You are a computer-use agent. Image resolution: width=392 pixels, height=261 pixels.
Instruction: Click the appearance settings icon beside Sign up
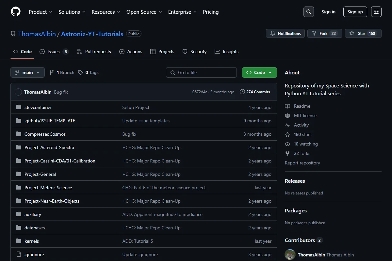376,12
